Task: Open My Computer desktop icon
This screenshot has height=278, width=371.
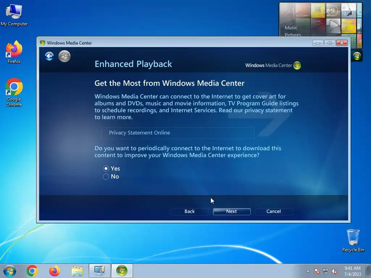Action: pos(14,15)
